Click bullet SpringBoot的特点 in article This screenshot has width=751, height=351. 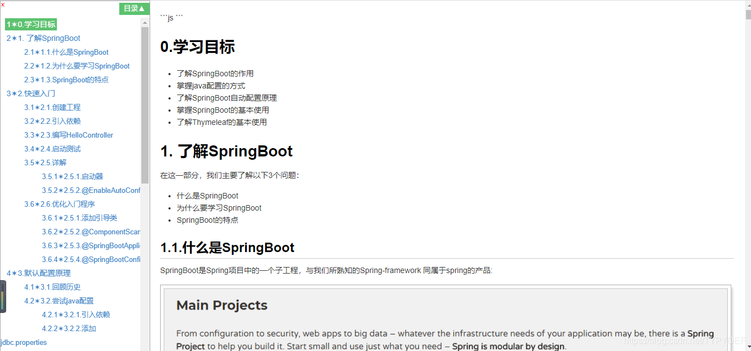(x=208, y=220)
